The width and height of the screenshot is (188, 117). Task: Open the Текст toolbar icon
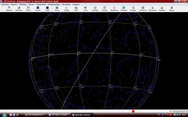(x=86, y=9)
